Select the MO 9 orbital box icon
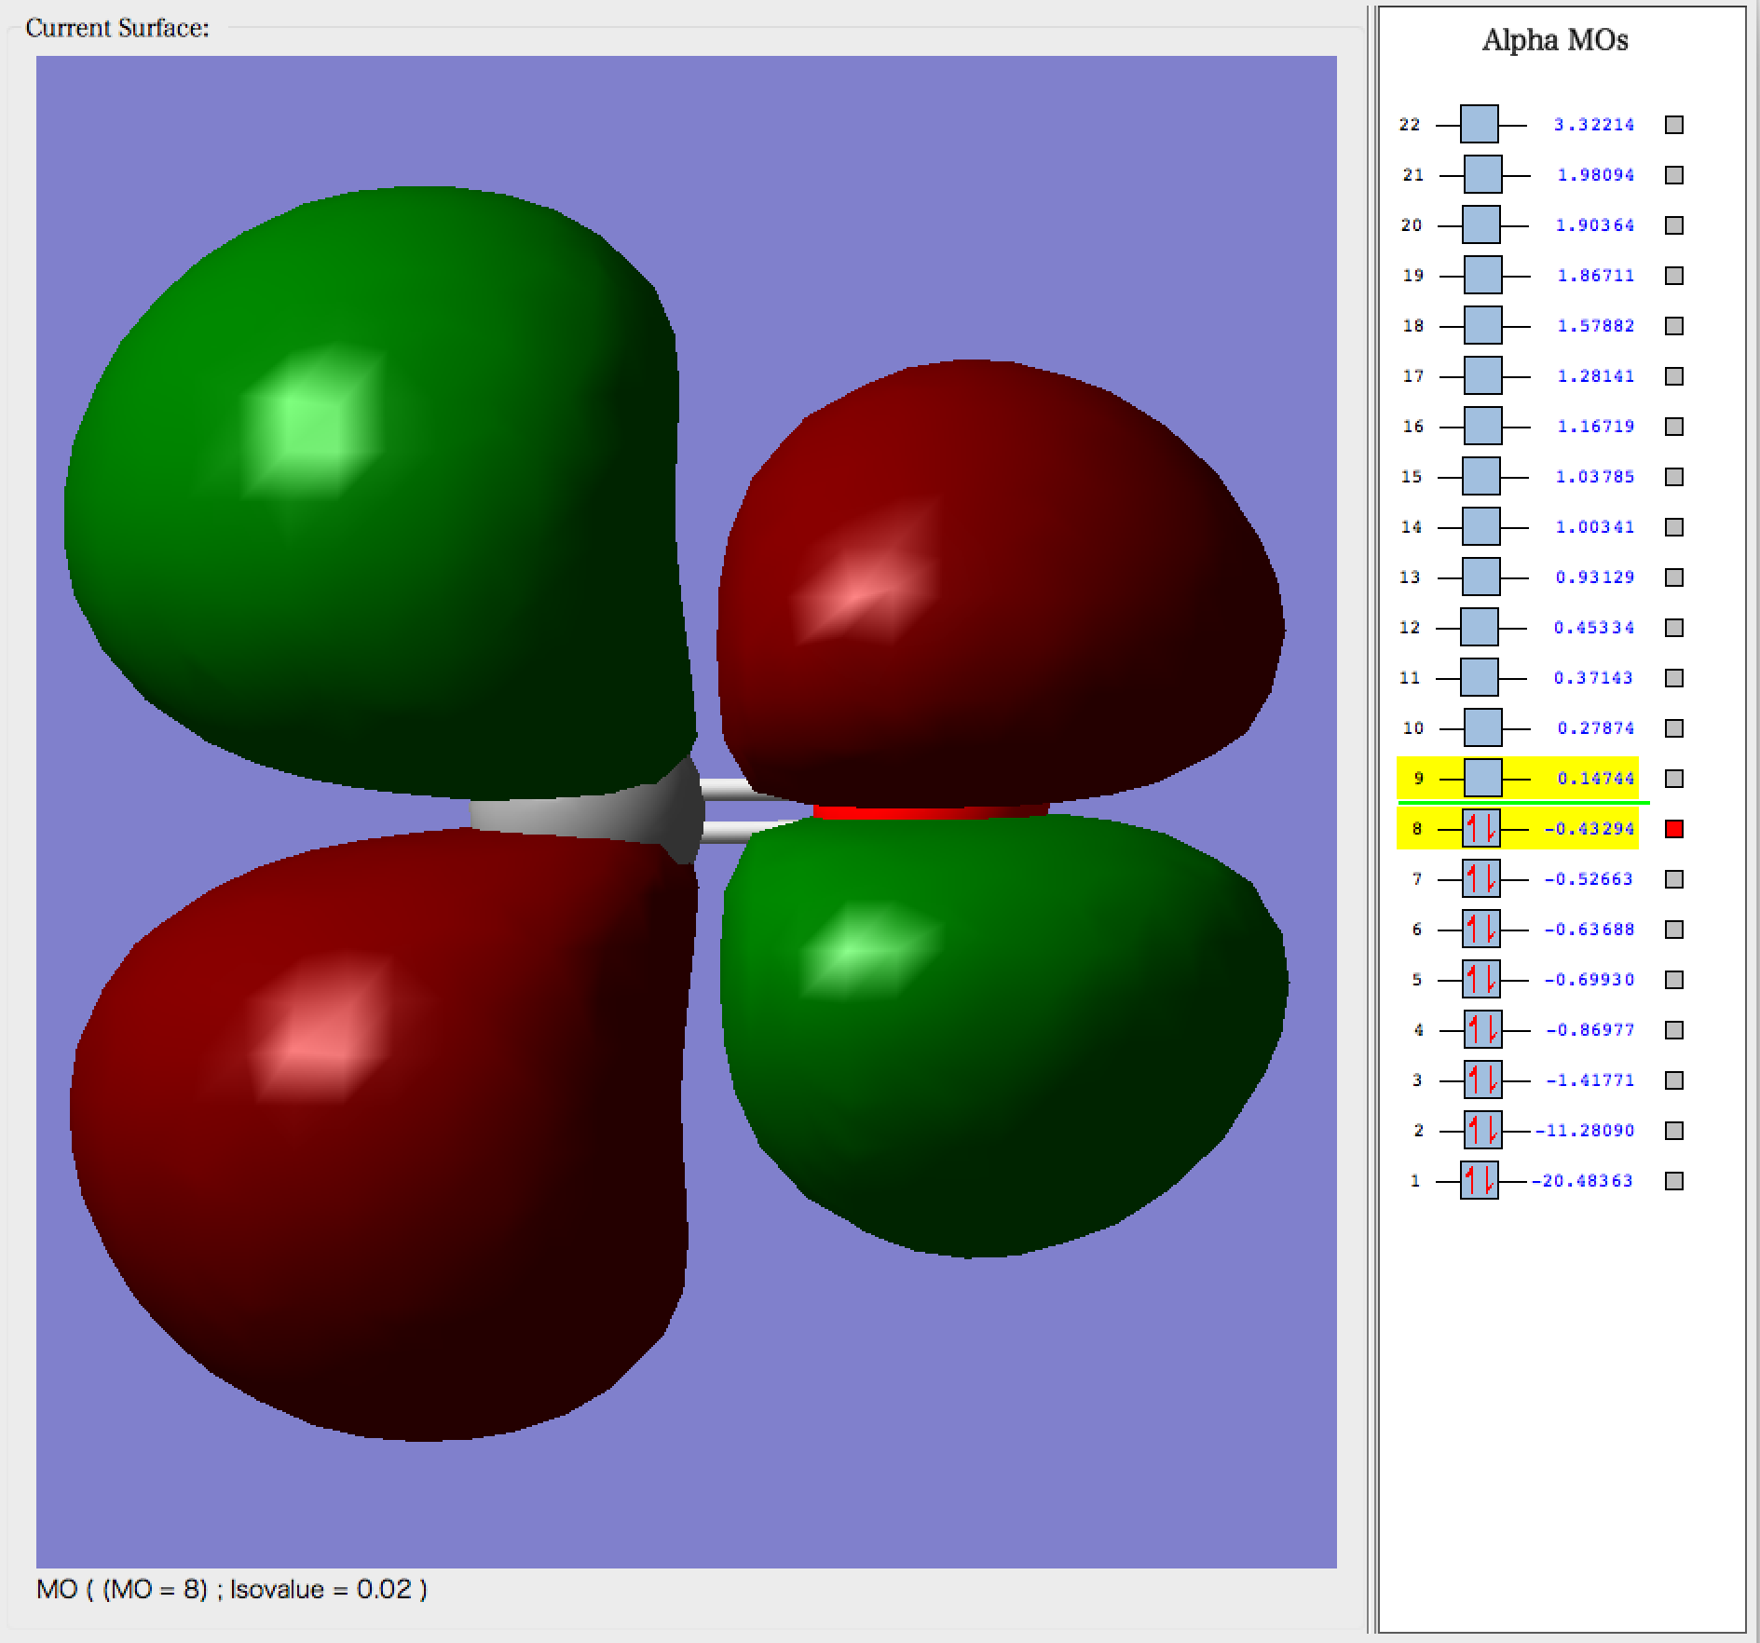1760x1643 pixels. (1480, 778)
